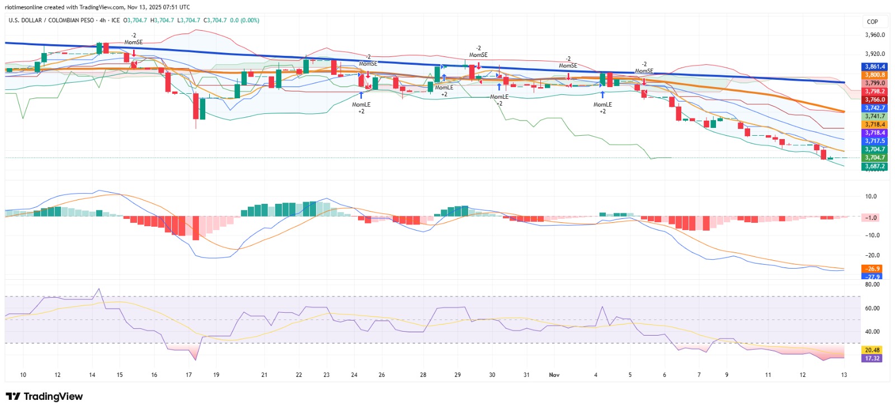Screen dimensions: 895x411
Task: Click the purple 17.32 RSI value tag
Action: coord(872,359)
